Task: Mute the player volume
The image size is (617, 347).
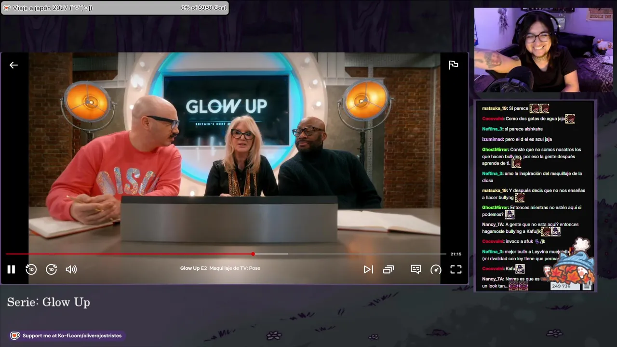Action: (x=71, y=269)
